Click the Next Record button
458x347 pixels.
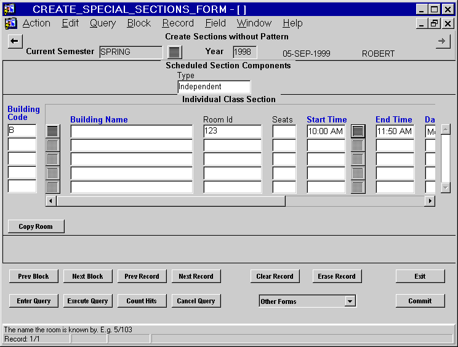tap(196, 276)
